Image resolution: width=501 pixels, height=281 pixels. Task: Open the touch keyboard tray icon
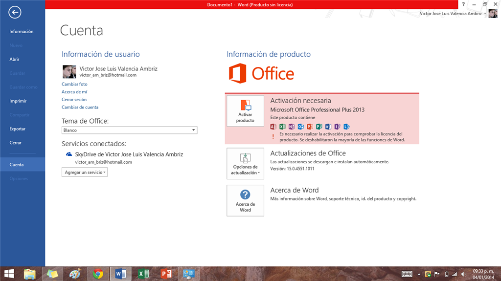(407, 274)
